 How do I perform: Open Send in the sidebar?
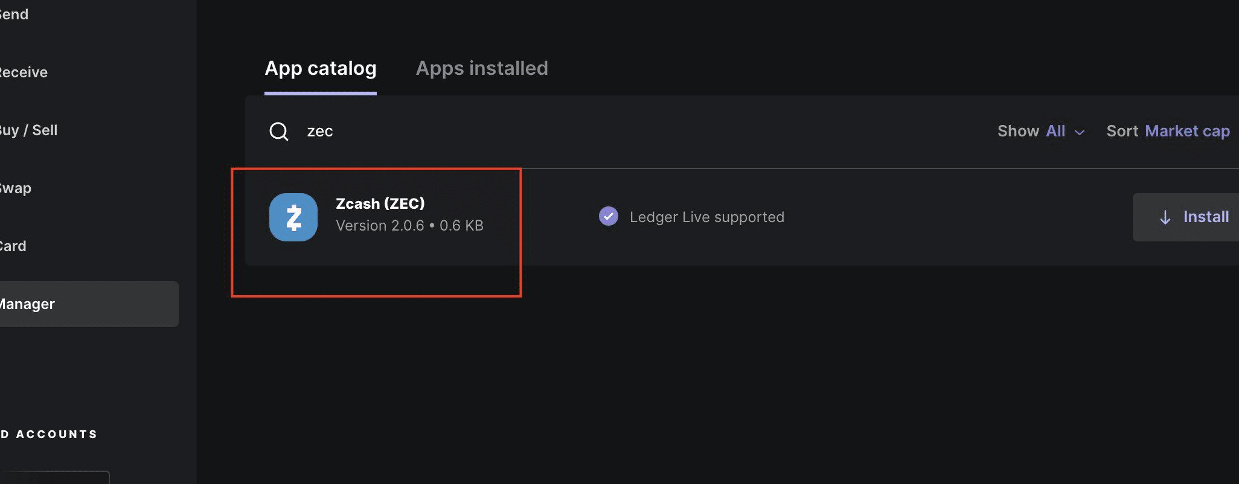(x=14, y=14)
